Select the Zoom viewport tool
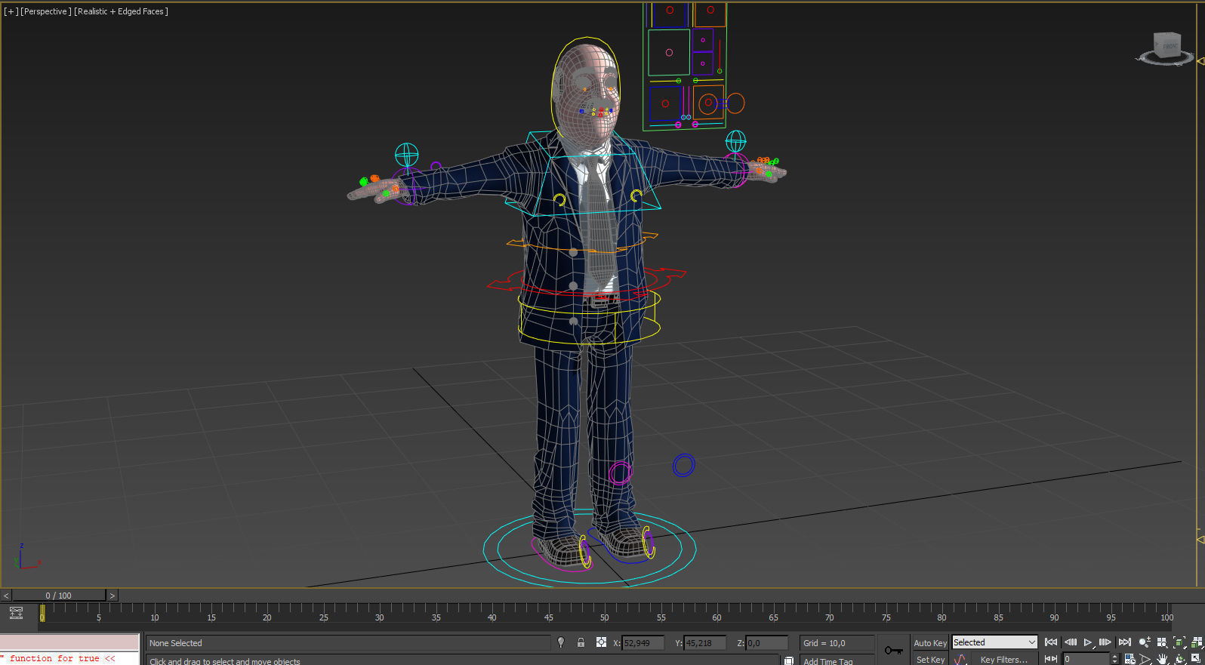This screenshot has height=665, width=1205. coord(1145,642)
